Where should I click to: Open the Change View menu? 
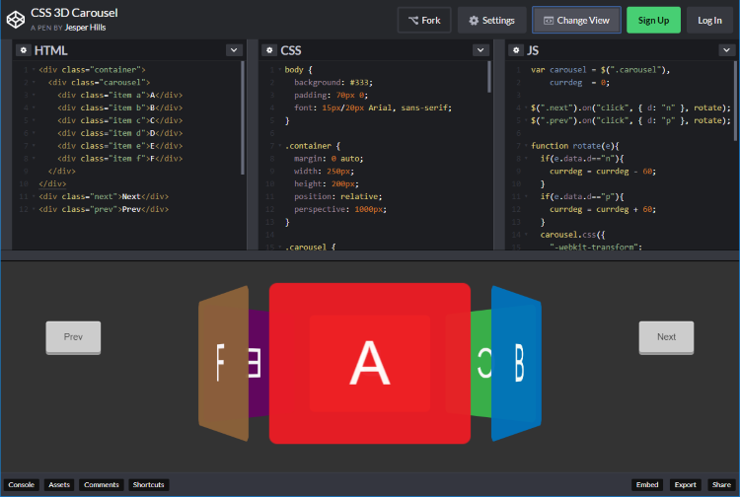point(576,20)
